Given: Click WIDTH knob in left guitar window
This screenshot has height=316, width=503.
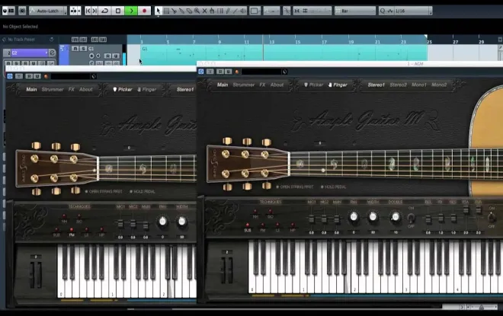Looking at the screenshot, I should pos(182,221).
